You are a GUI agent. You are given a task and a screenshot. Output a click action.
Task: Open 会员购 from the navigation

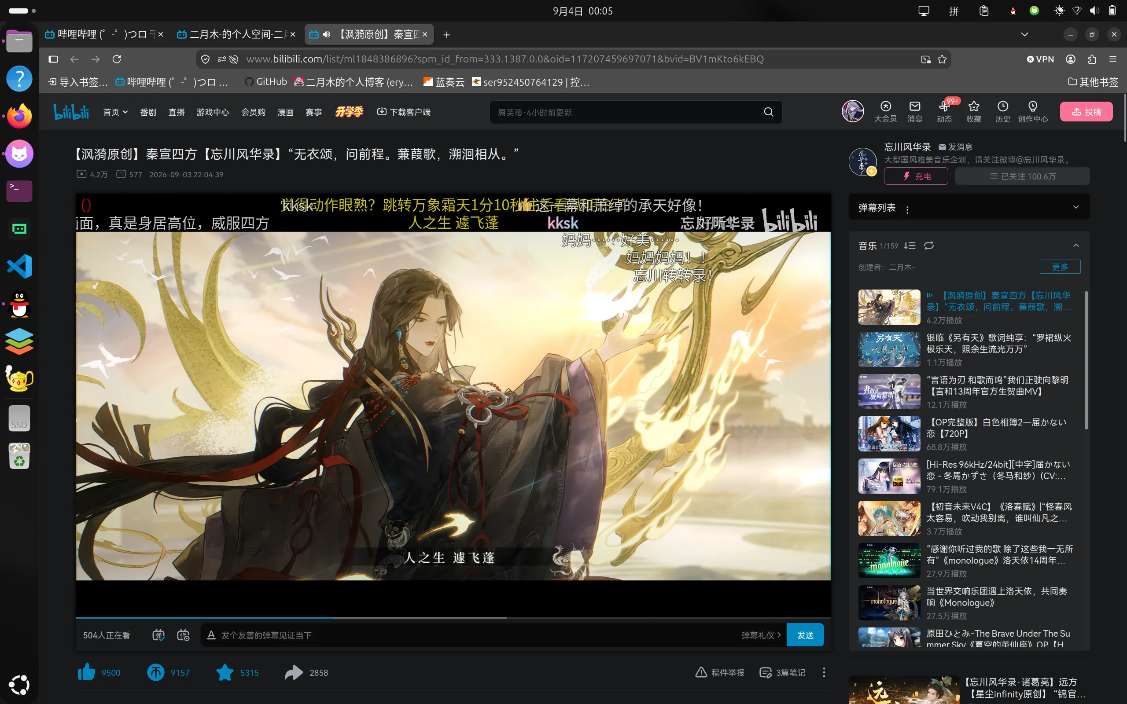click(253, 112)
